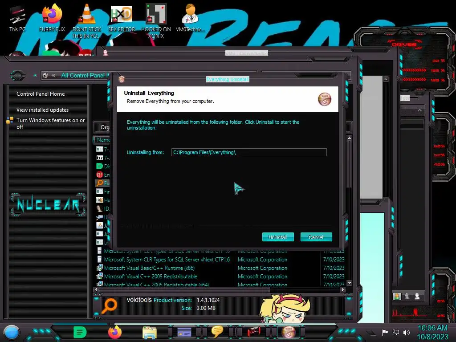Click the Control Panel navigation back button

[x=18, y=76]
